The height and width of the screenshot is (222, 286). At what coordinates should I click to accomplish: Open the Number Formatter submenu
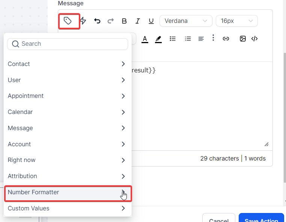click(x=68, y=192)
